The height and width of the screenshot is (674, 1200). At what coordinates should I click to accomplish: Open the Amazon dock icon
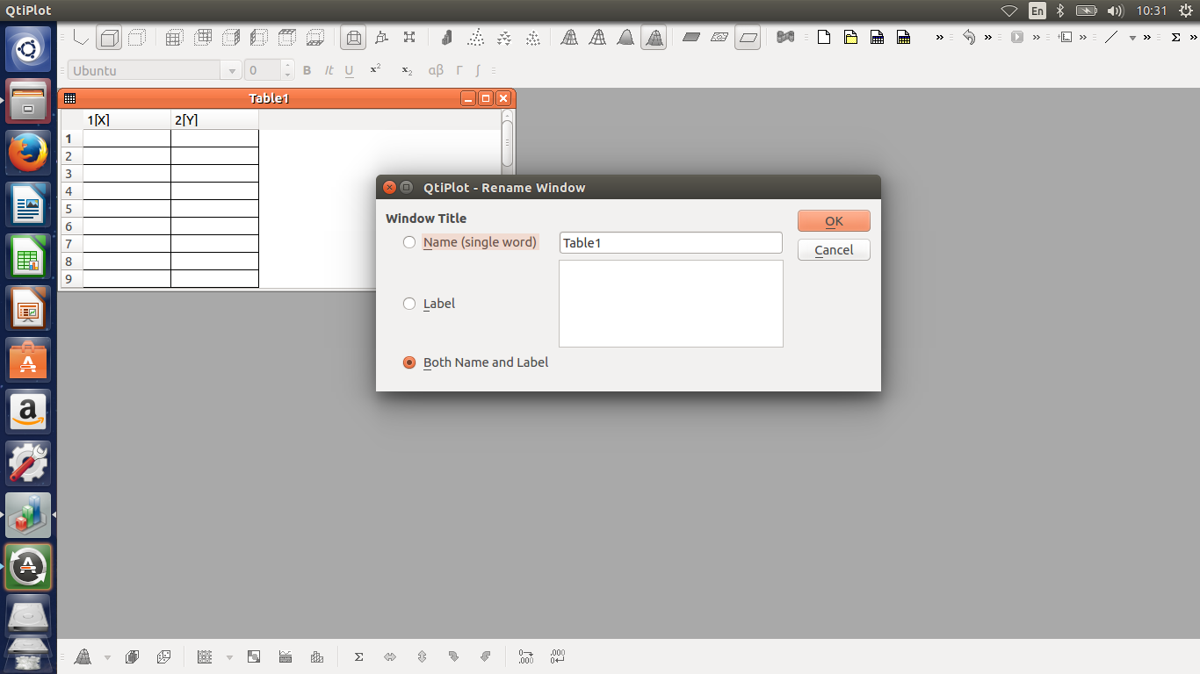point(29,412)
